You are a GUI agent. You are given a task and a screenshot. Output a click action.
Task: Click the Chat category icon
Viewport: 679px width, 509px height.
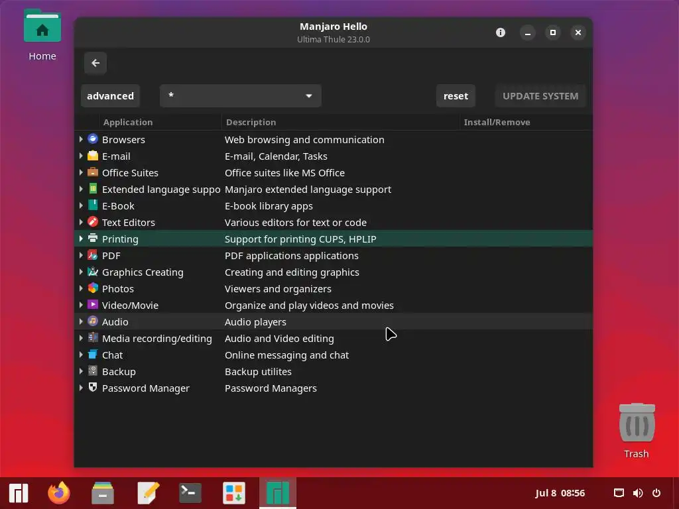click(x=93, y=355)
